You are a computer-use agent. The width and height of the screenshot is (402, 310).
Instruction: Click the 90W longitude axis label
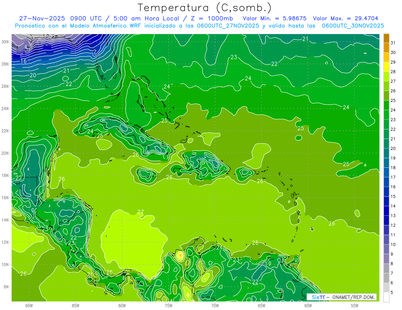[x=29, y=306]
